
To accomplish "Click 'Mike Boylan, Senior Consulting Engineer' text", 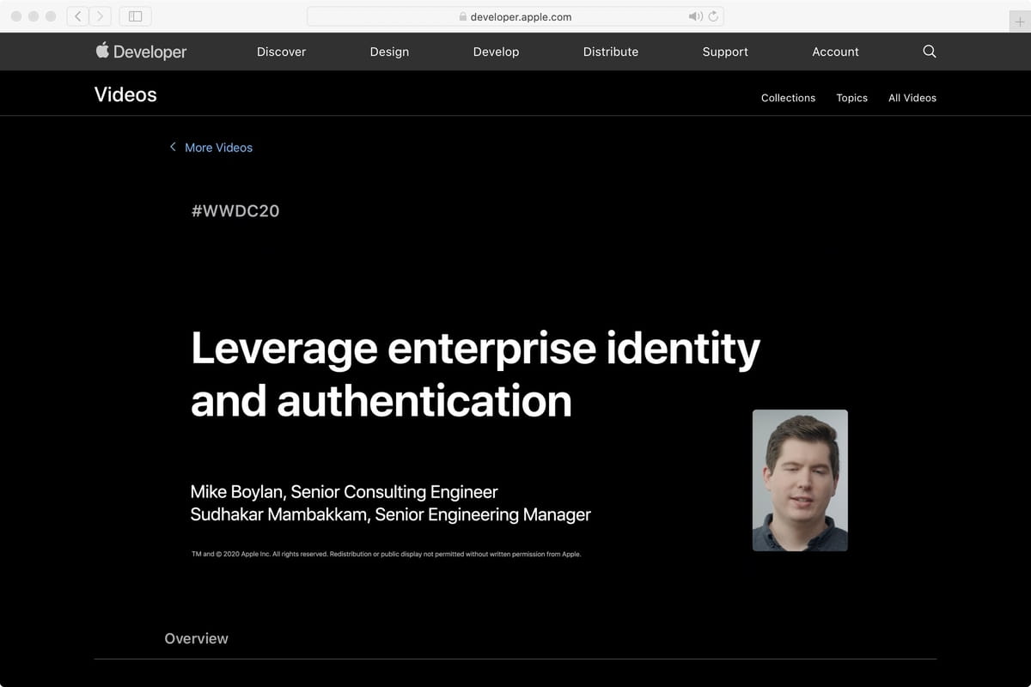I will pos(344,492).
